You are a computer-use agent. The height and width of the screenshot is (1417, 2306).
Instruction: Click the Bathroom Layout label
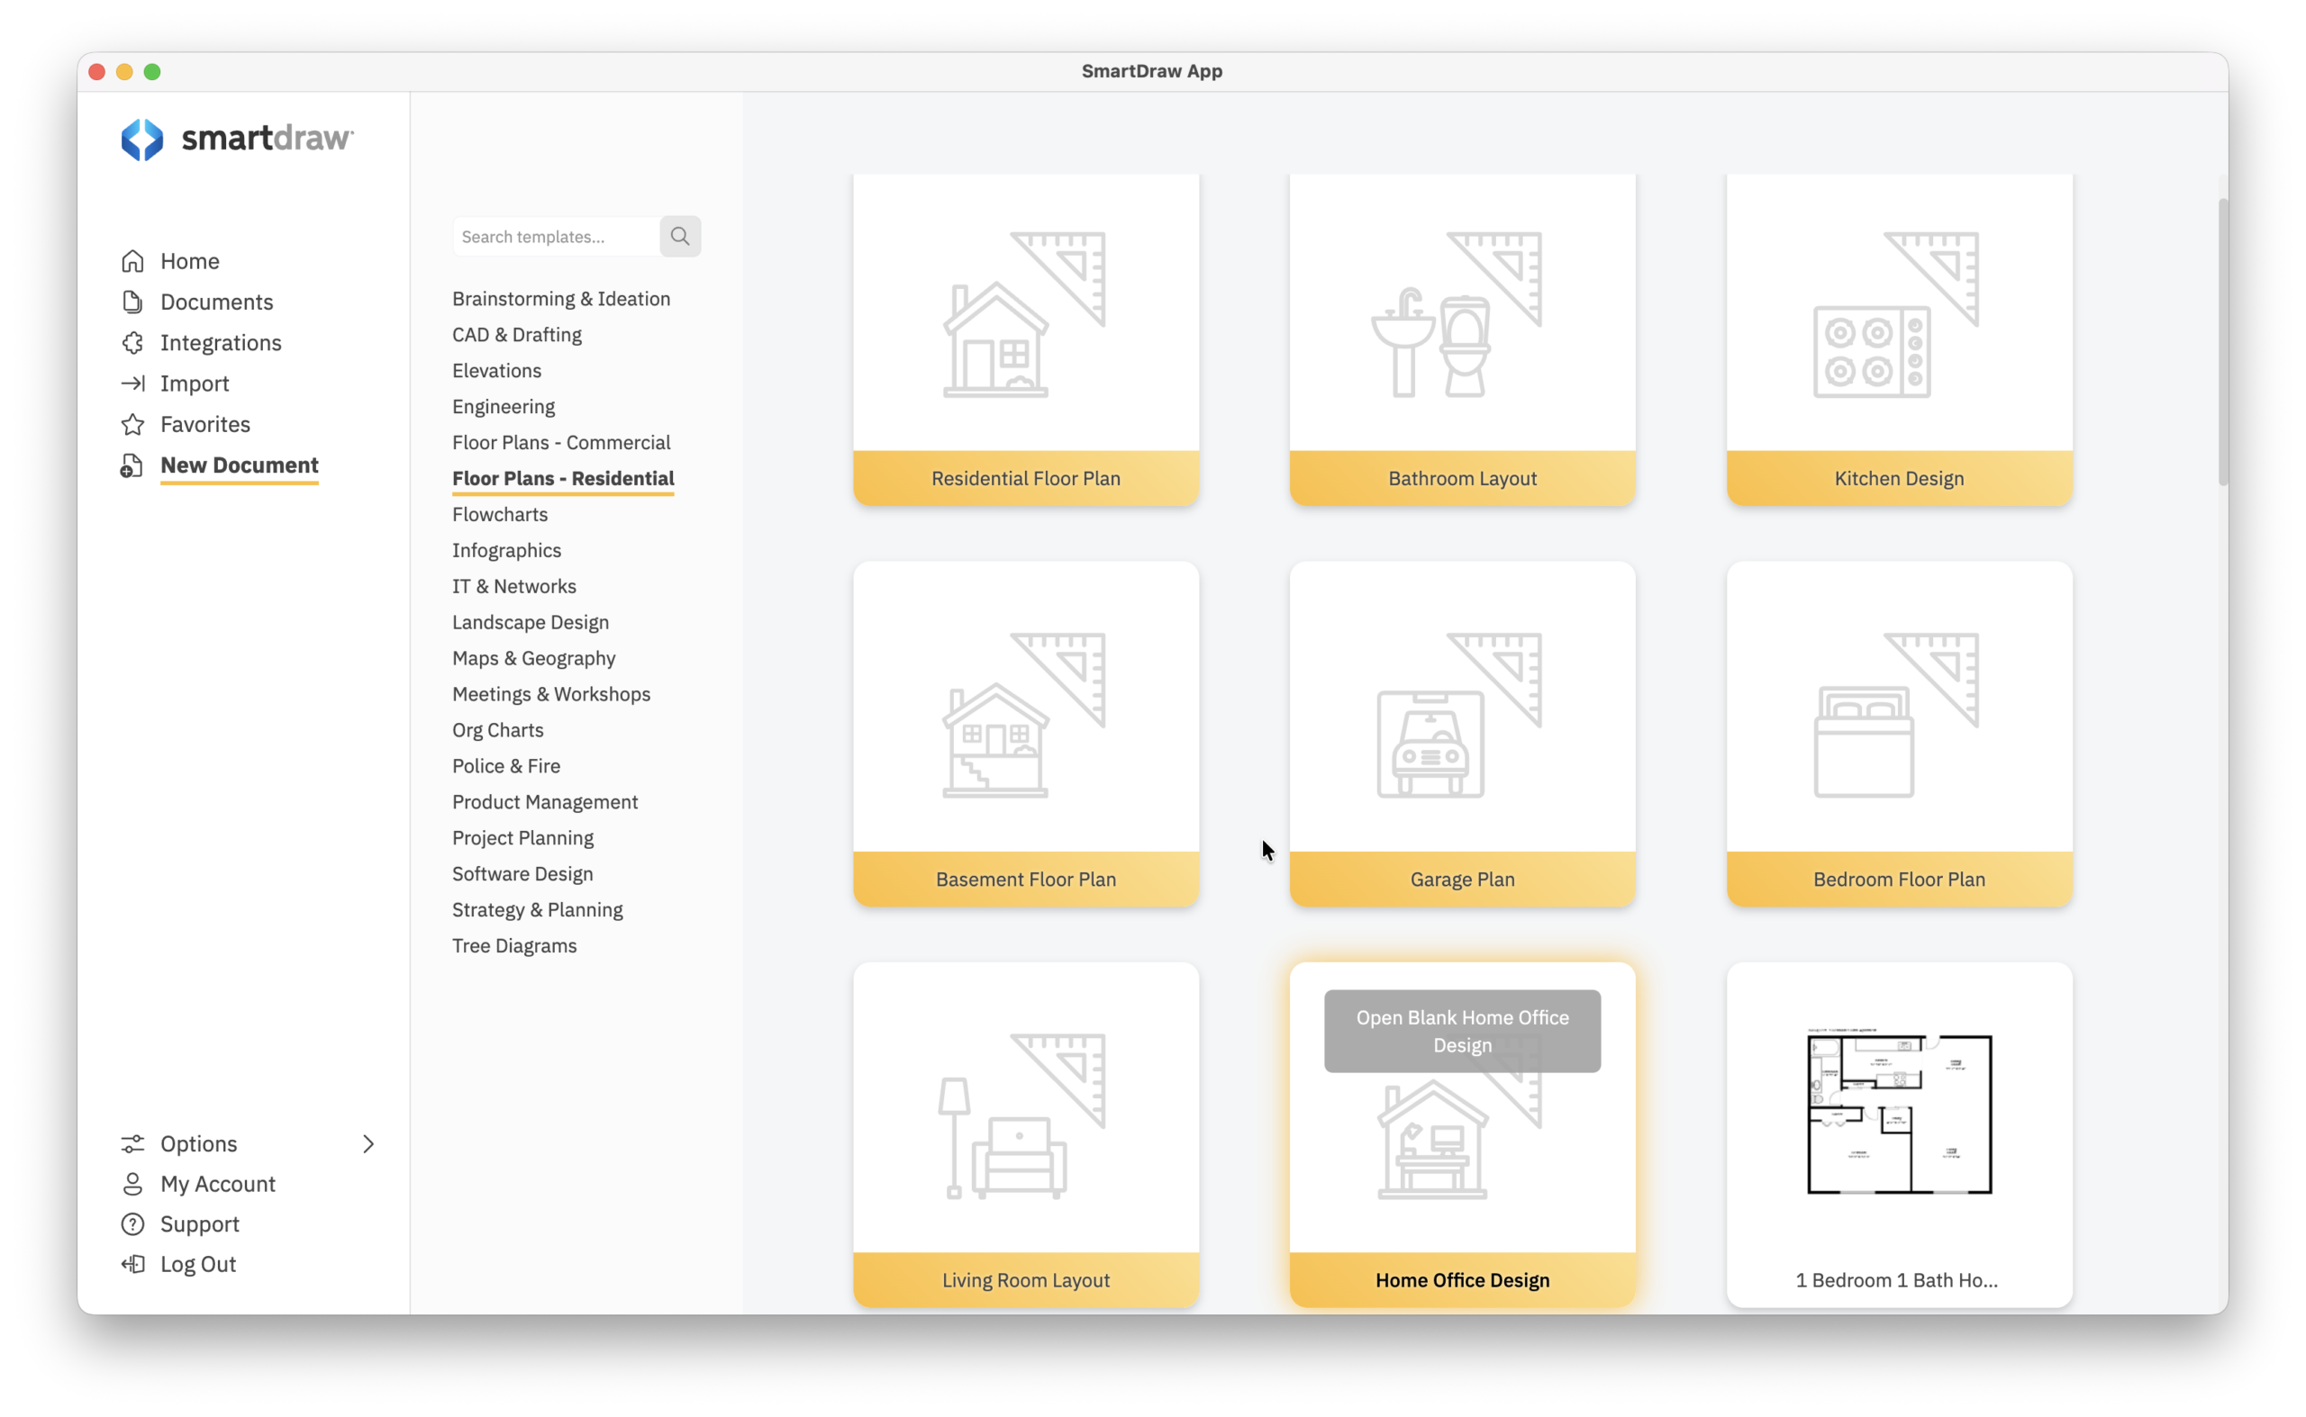tap(1462, 479)
